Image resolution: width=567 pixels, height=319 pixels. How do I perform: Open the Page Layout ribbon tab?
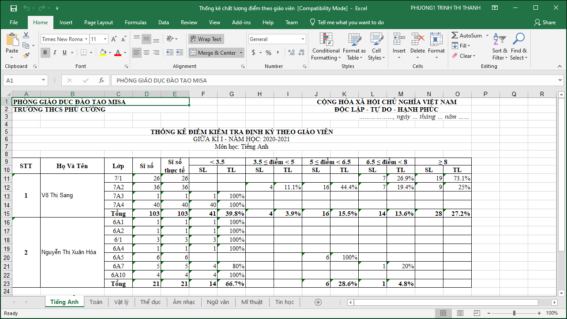(98, 23)
